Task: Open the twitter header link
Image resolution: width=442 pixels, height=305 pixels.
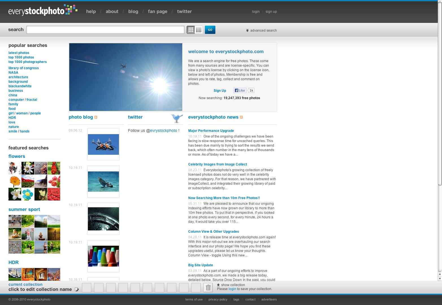Action: point(184,11)
